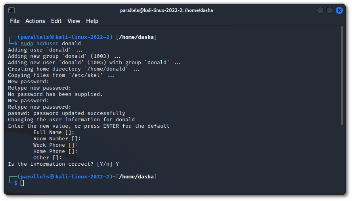Close the terminal with the blue X button

point(339,10)
